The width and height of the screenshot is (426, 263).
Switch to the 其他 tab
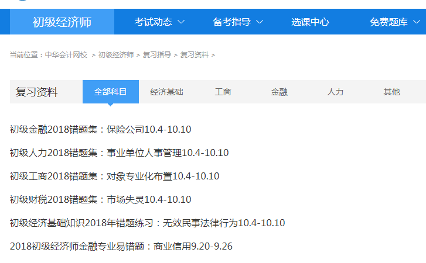(x=391, y=92)
